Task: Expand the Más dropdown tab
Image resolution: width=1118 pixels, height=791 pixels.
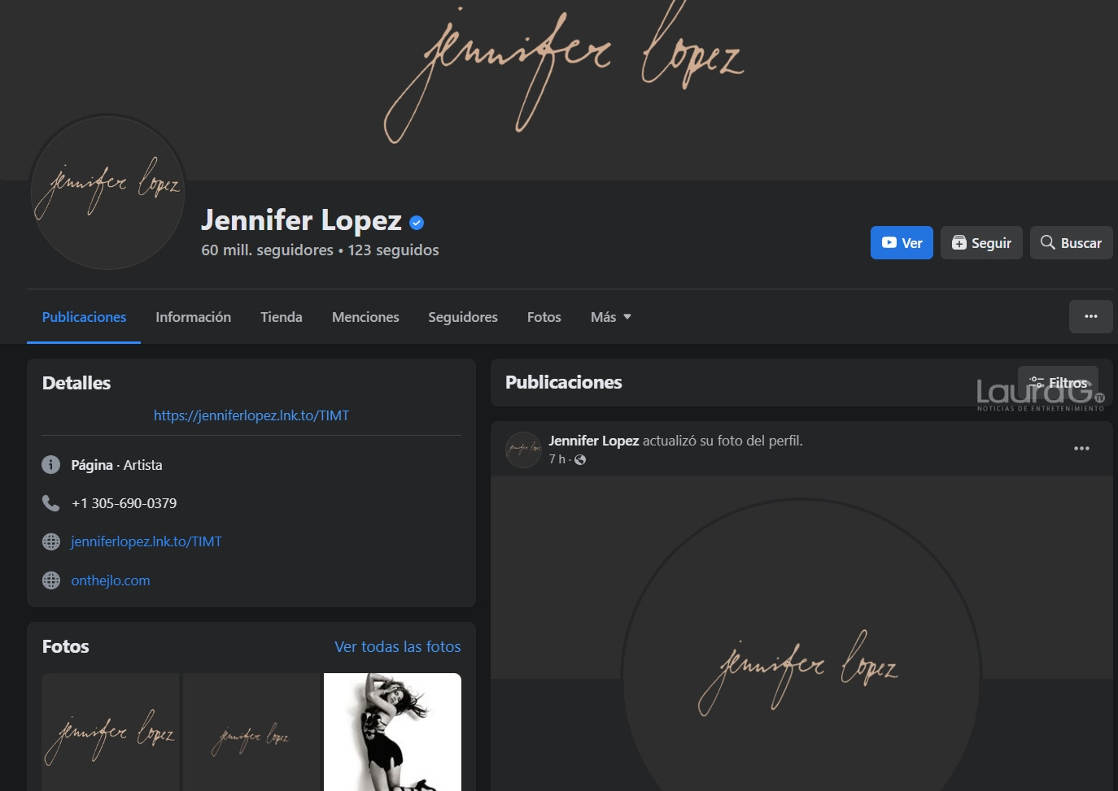Action: (x=610, y=317)
